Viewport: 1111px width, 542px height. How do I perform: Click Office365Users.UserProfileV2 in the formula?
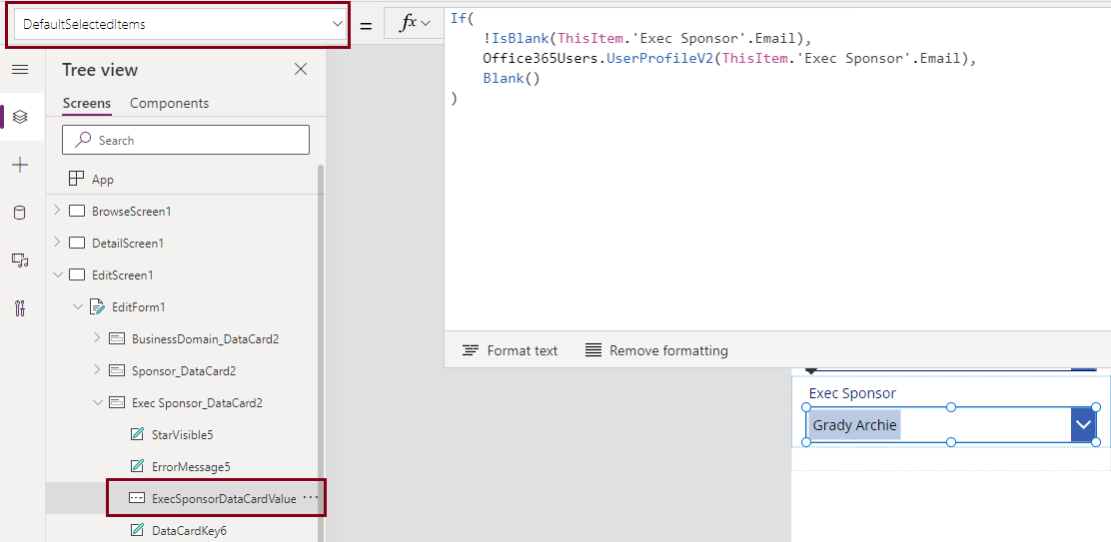pyautogui.click(x=597, y=59)
